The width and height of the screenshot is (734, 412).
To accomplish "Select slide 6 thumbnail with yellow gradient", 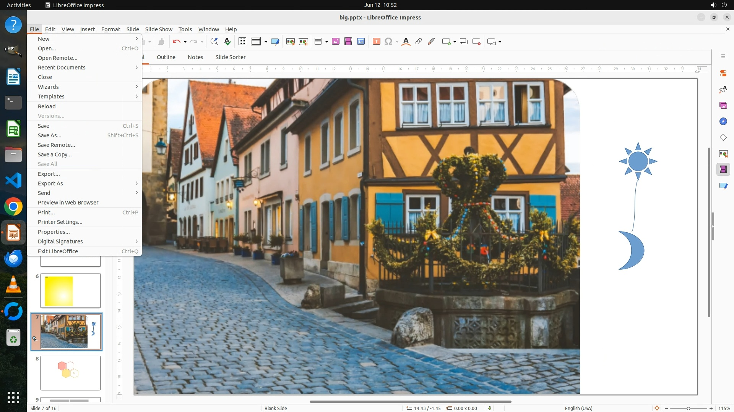I will pyautogui.click(x=70, y=291).
